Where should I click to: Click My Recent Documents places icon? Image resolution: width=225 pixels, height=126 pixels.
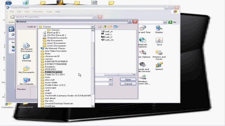coord(27,48)
